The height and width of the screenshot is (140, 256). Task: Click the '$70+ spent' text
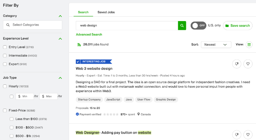128,114
